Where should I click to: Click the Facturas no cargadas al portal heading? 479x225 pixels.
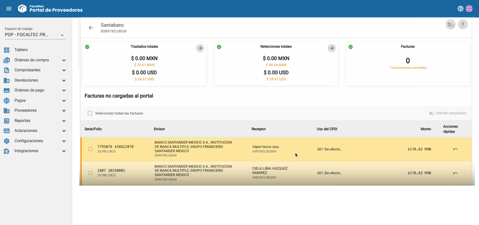pos(119,96)
